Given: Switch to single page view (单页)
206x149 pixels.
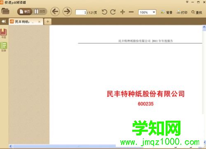Looking at the screenshot, I should coord(25,11).
